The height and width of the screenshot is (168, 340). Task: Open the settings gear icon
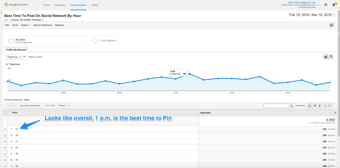(x=326, y=4)
